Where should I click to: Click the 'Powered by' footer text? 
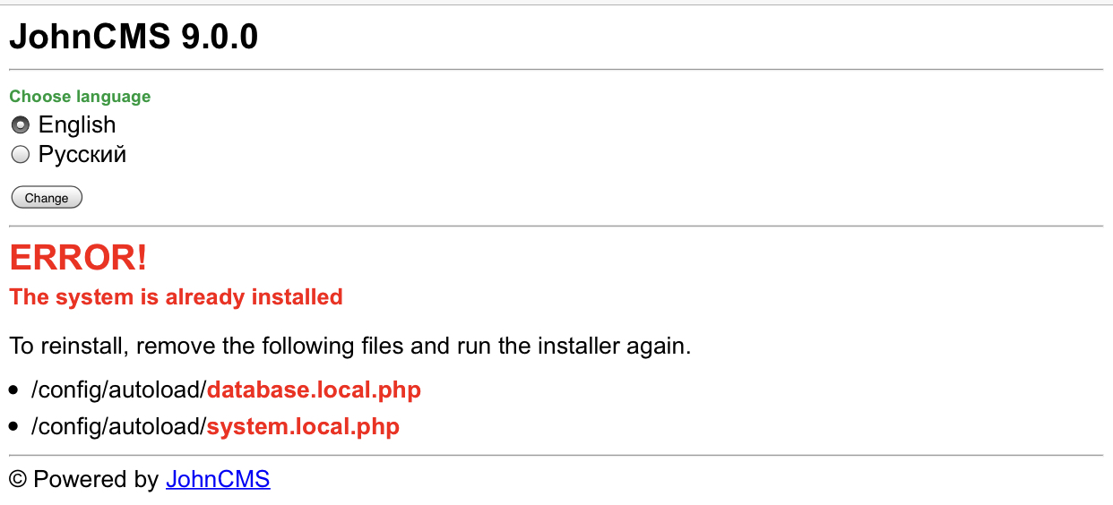point(96,480)
